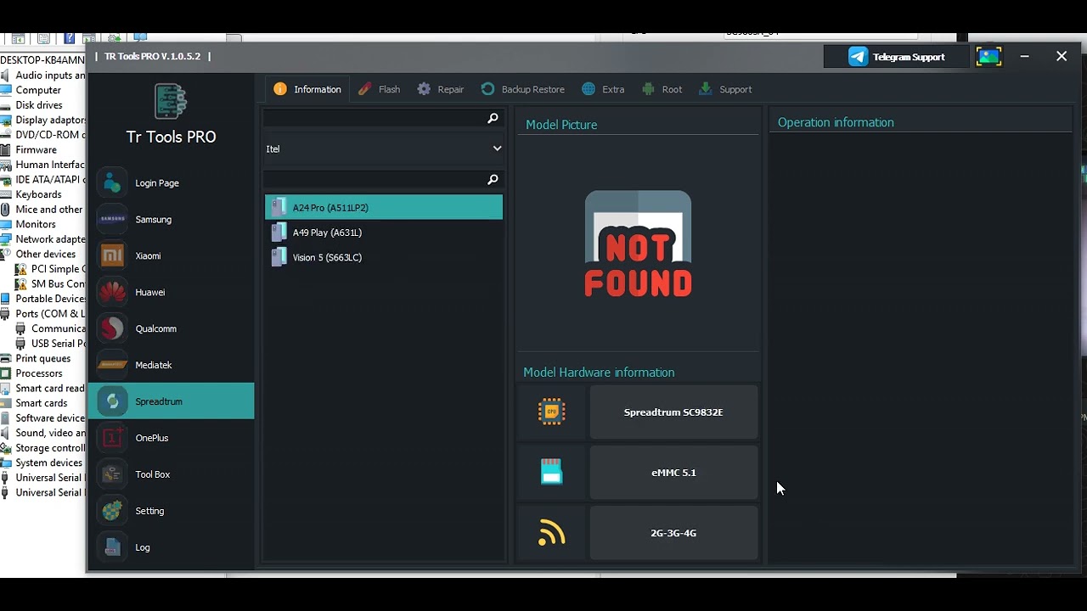The height and width of the screenshot is (611, 1087).
Task: Select the Spreadtrum sidebar entry
Action: click(171, 401)
